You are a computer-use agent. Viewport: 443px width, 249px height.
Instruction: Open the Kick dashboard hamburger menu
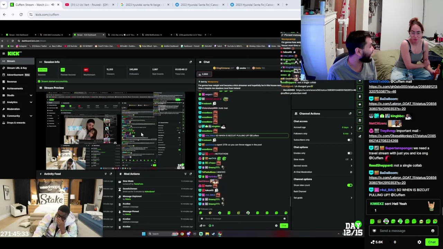(3, 54)
